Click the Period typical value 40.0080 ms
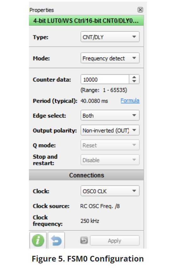The width and height of the screenshot is (175, 271). 94,101
